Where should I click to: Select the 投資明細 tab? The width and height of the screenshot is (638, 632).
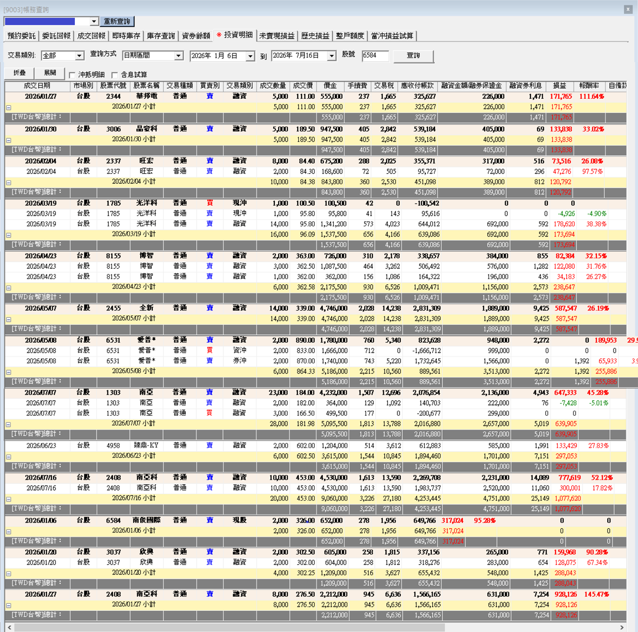click(235, 35)
